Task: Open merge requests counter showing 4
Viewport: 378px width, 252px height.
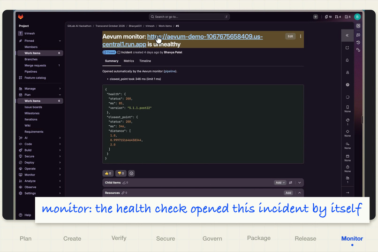Action: [x=338, y=16]
